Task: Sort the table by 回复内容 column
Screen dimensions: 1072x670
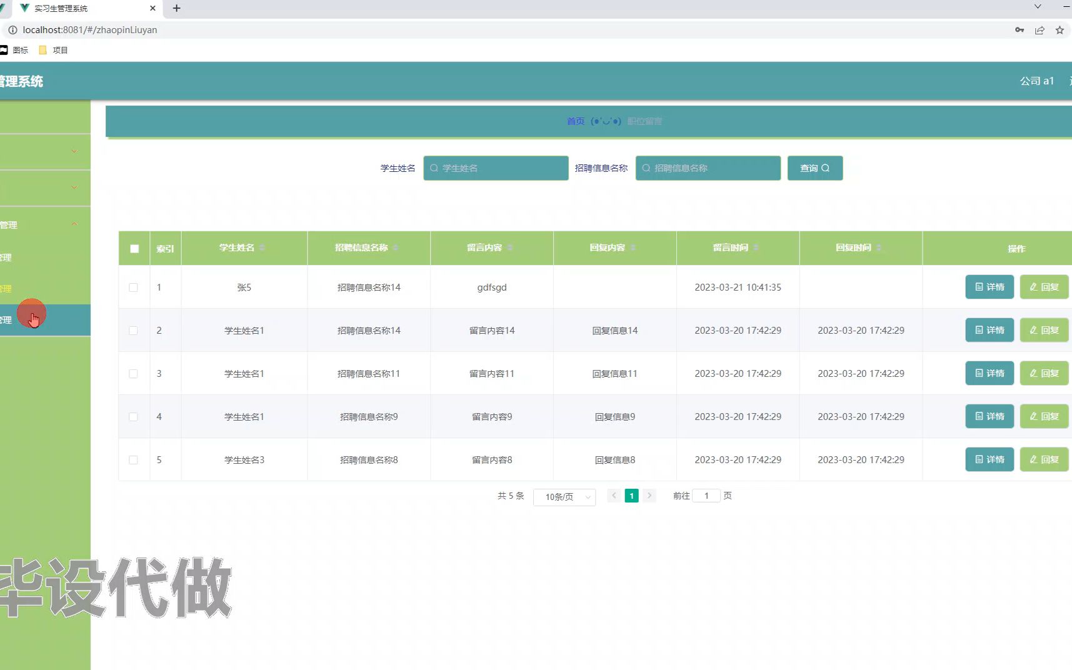Action: point(633,248)
